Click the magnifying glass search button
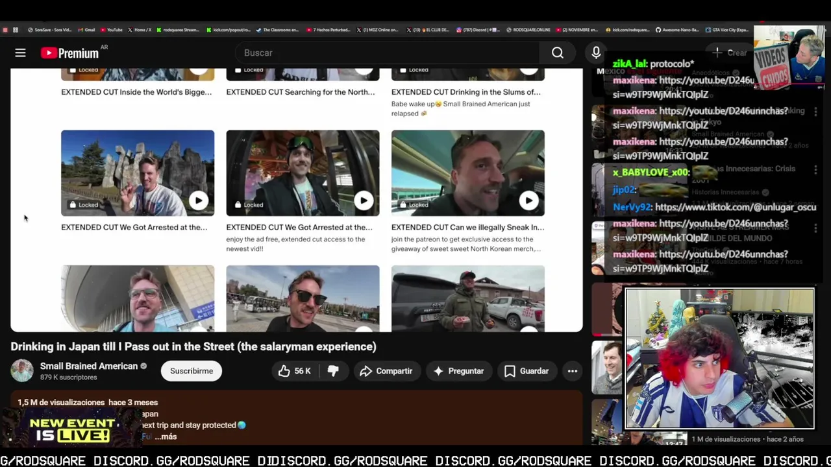The height and width of the screenshot is (467, 831). click(558, 53)
